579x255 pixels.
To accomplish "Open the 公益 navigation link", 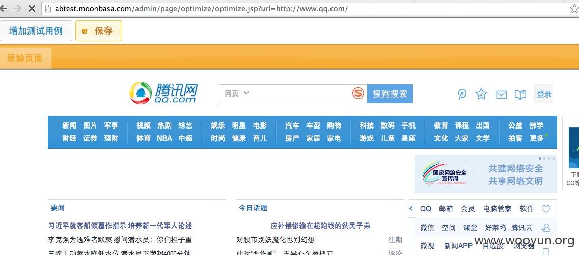I will click(515, 125).
